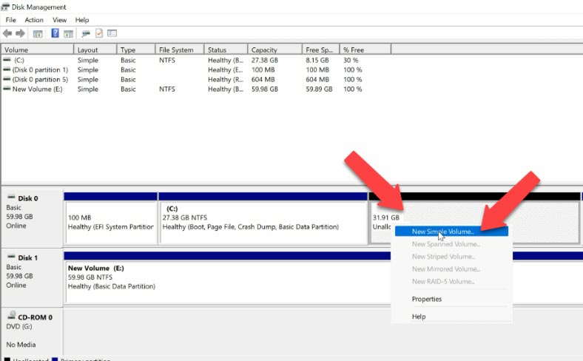Select the (C:) volume drive icon in list
This screenshot has height=361, width=583.
click(x=7, y=59)
